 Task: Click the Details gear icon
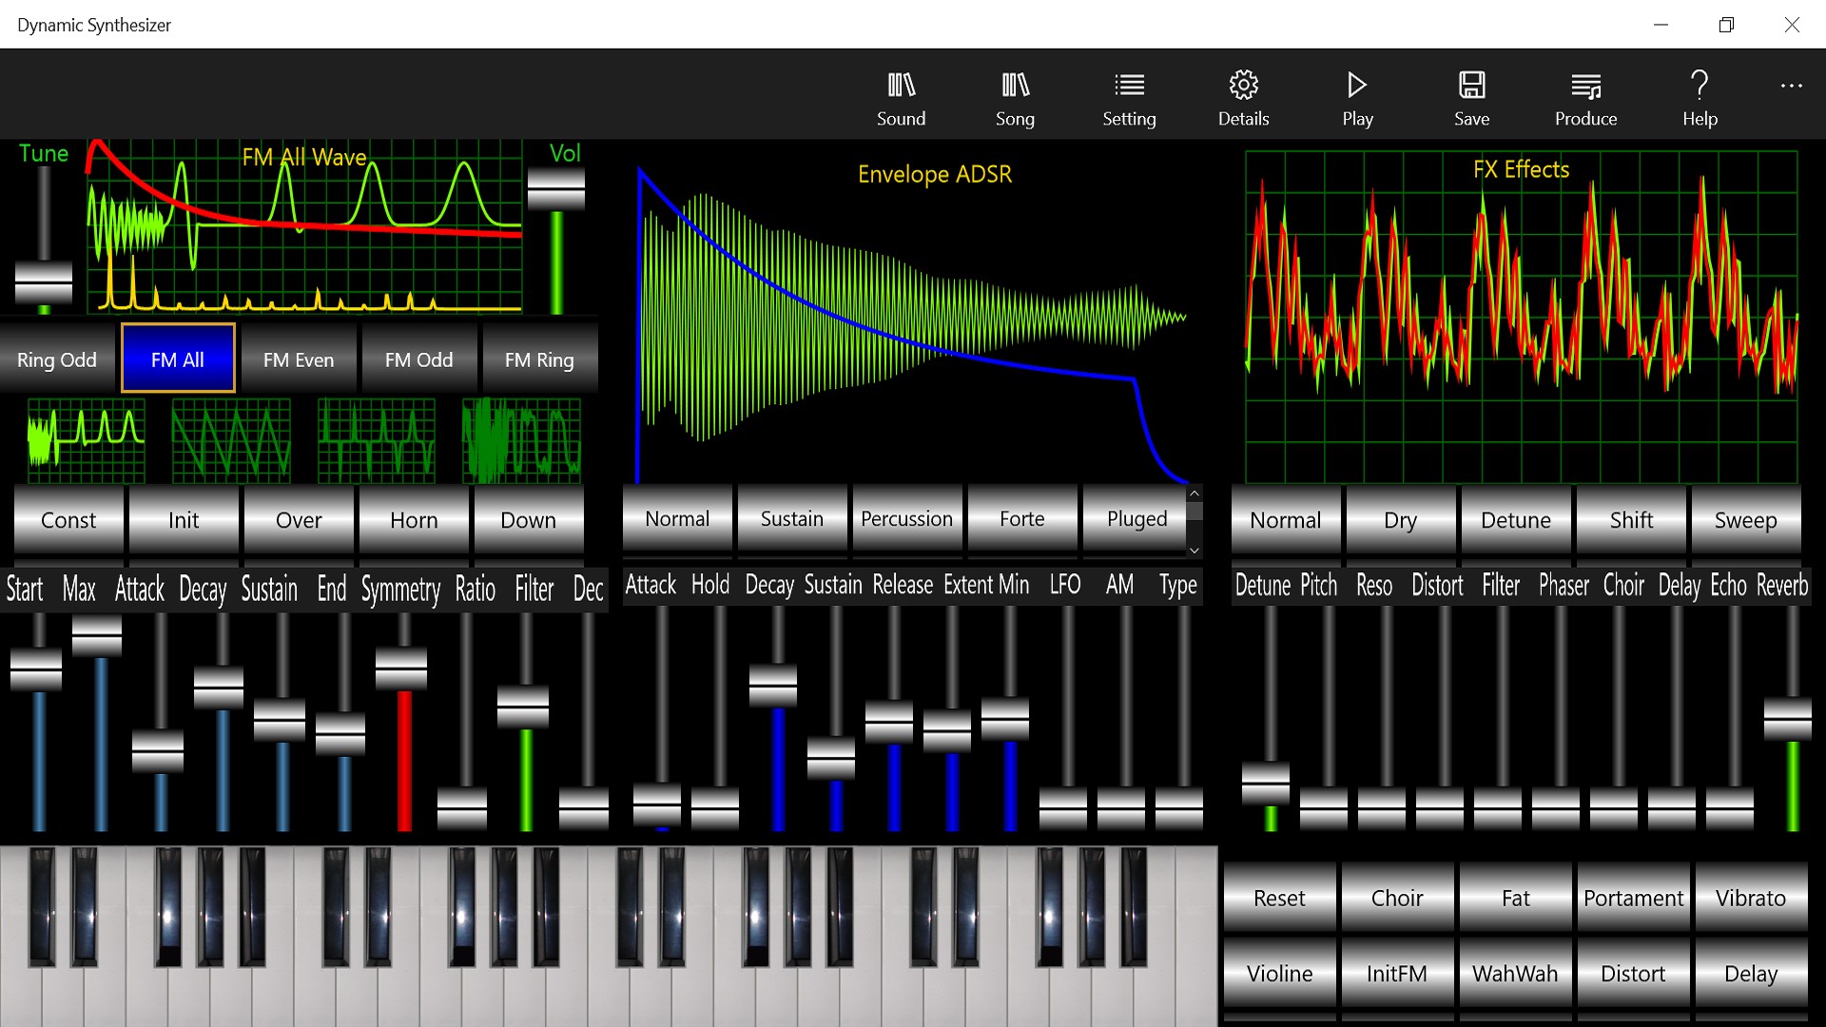click(x=1243, y=86)
